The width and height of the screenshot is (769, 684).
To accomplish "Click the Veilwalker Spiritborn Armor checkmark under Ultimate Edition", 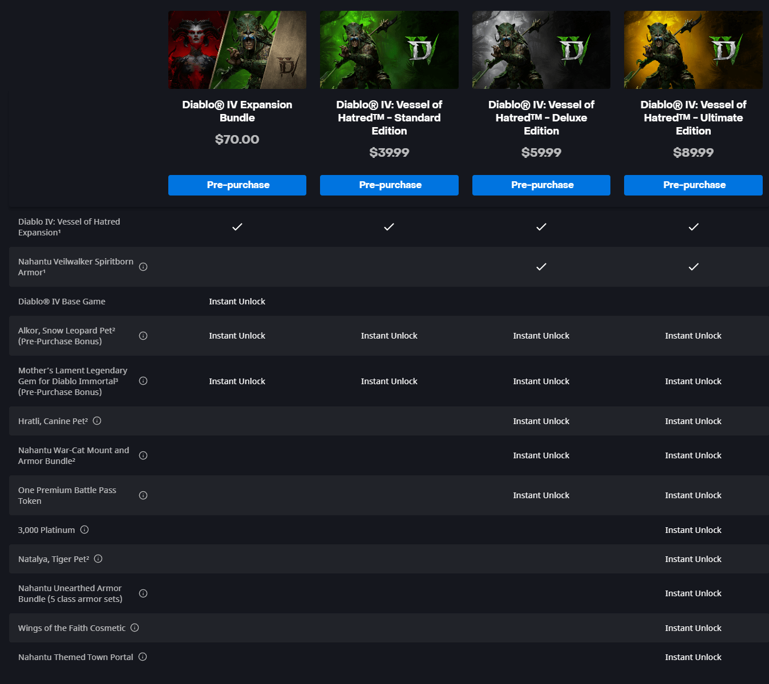I will (694, 267).
